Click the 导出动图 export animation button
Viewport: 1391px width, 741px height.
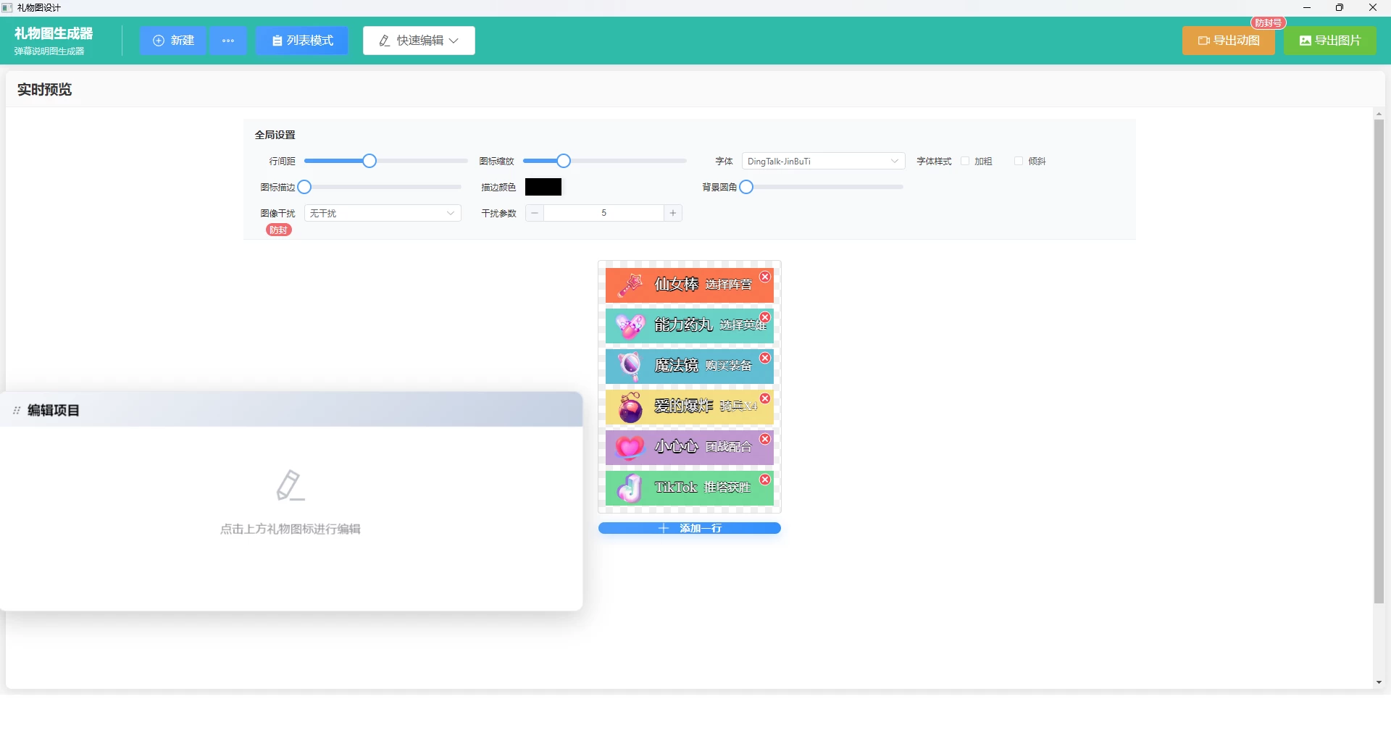[1228, 41]
